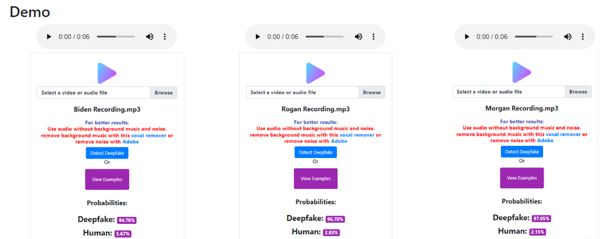Open more options on Rogan audio player
Image resolution: width=602 pixels, height=239 pixels.
point(374,37)
